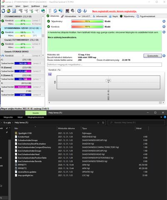Expand the Explorer ribbon with the chevron

pos(161,117)
